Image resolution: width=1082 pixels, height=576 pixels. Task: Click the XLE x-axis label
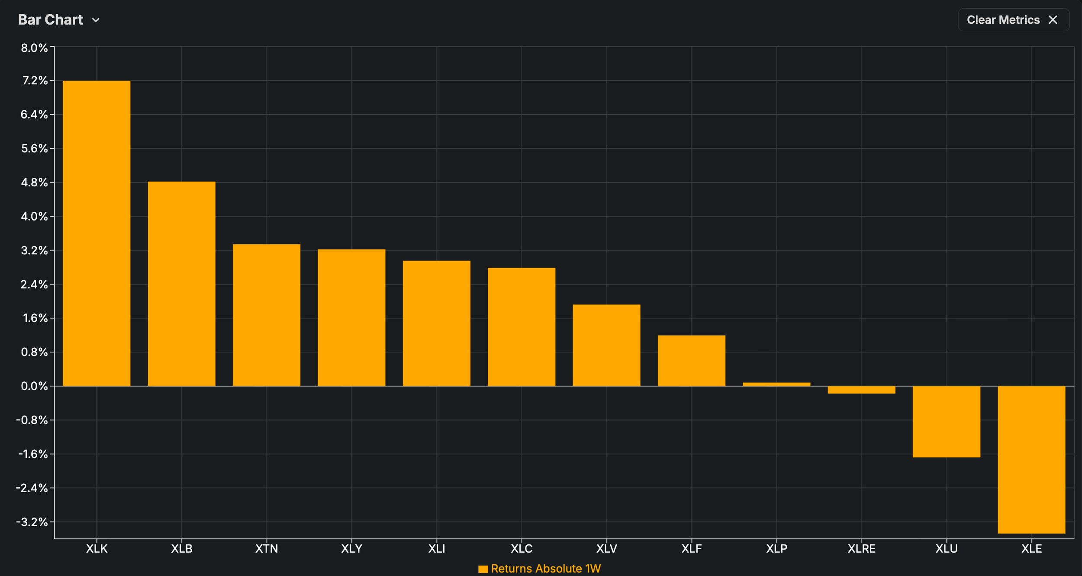1032,549
